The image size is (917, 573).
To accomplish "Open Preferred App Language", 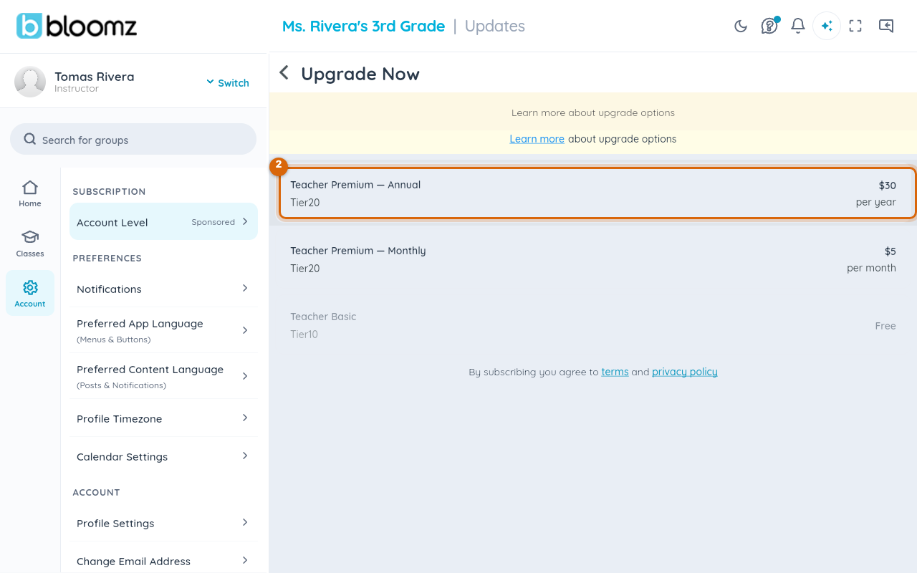I will tap(163, 330).
